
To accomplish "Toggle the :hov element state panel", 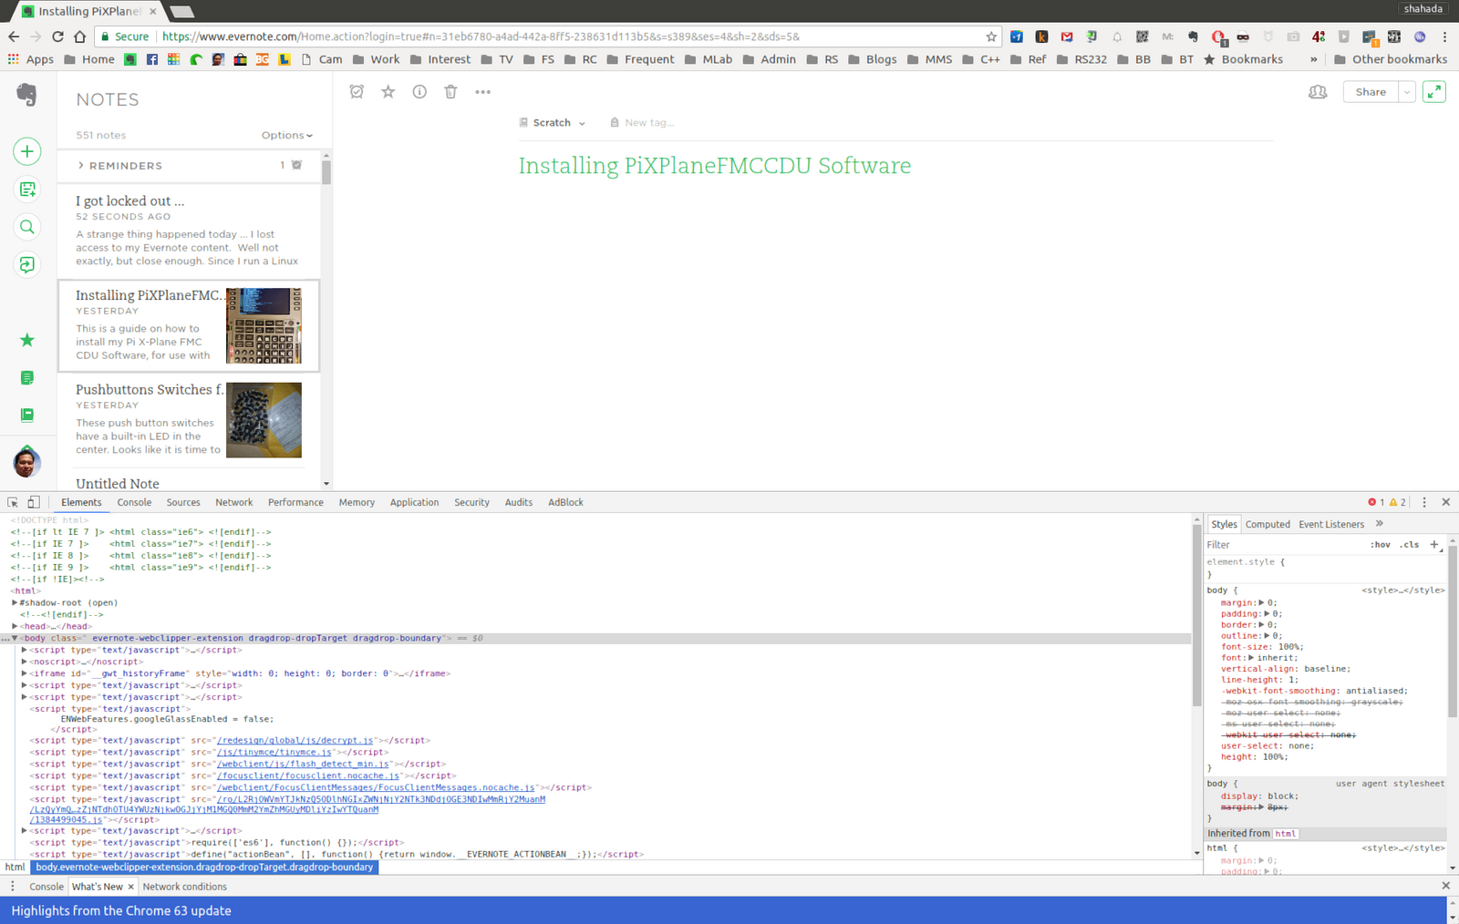I will click(x=1380, y=545).
